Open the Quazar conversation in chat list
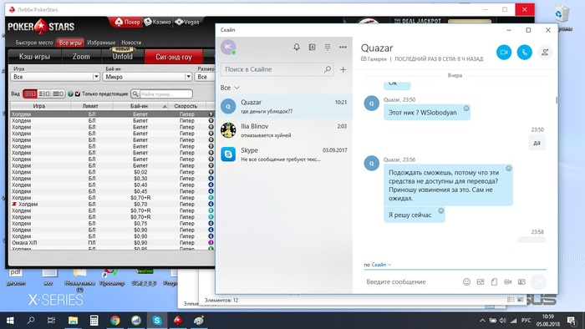Image resolution: width=585 pixels, height=329 pixels. coord(284,106)
